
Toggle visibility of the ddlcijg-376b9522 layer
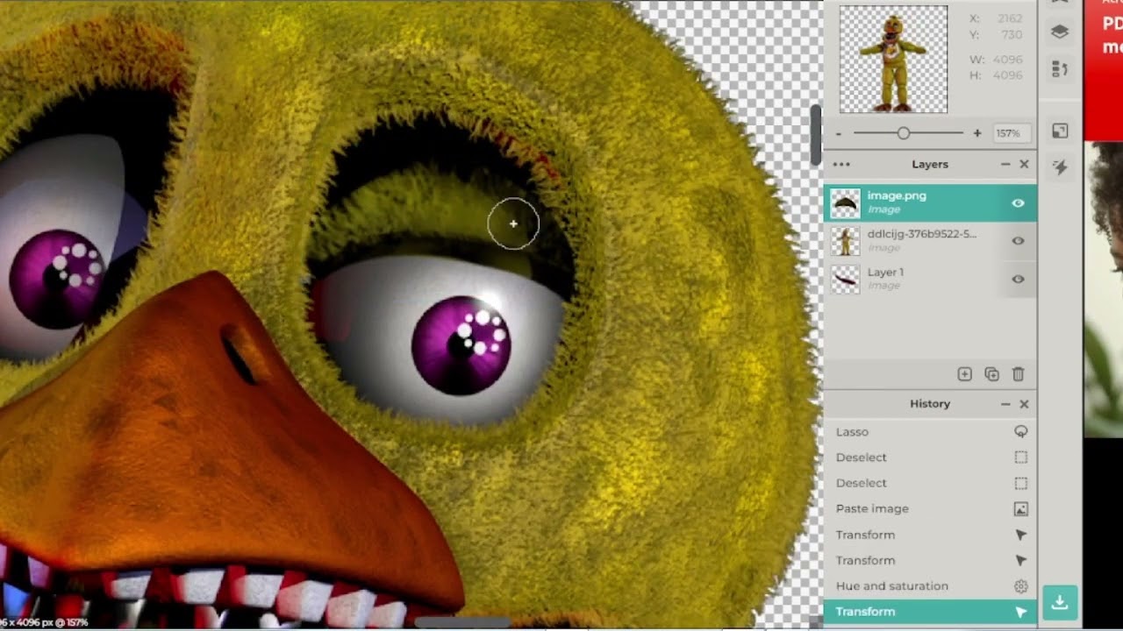(1018, 241)
